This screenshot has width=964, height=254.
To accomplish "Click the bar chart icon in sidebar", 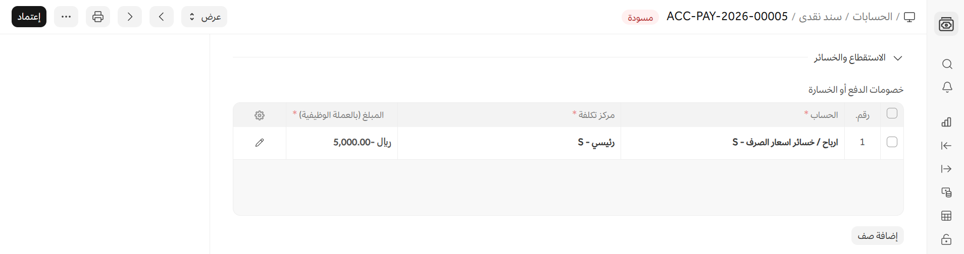I will tap(946, 122).
